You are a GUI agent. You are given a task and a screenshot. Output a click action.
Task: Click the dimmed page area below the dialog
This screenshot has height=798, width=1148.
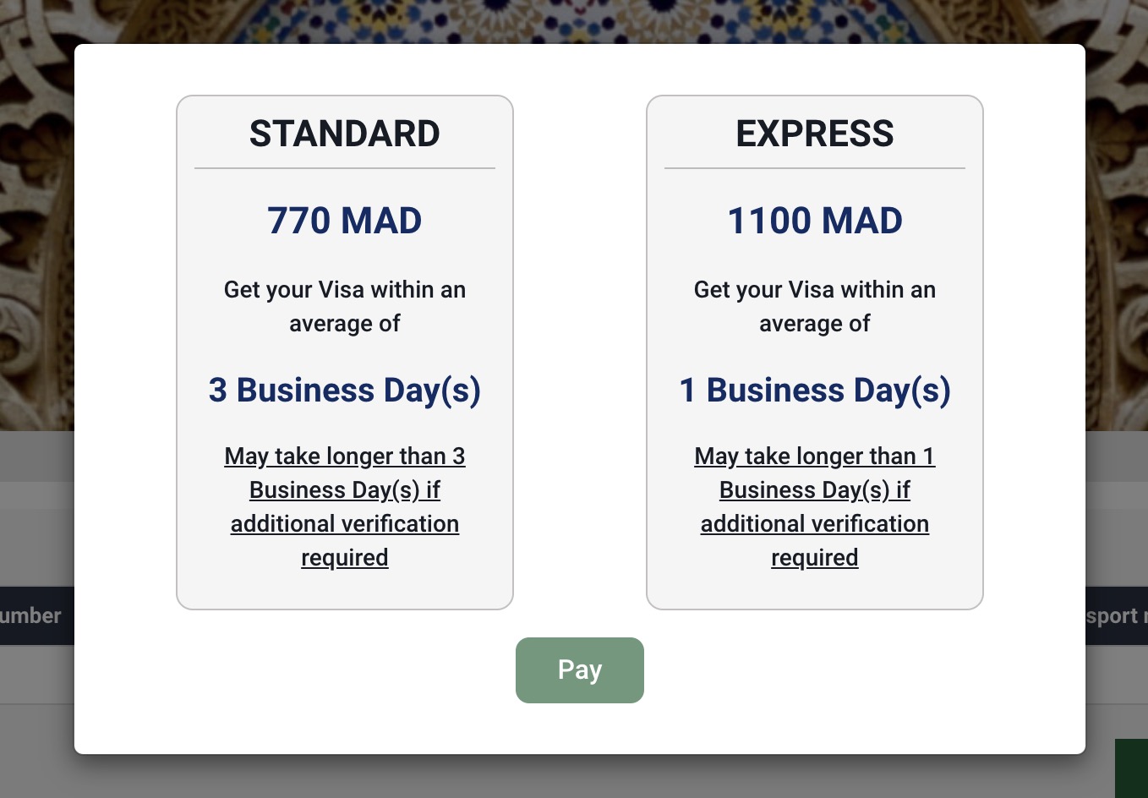coord(575,776)
